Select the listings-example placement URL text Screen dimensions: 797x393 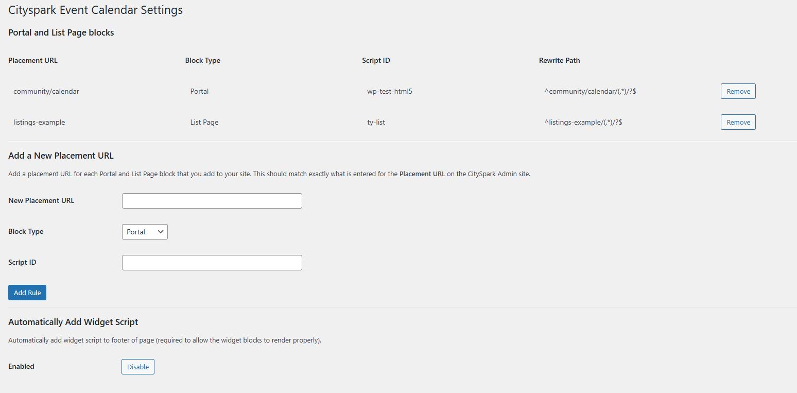tap(39, 122)
